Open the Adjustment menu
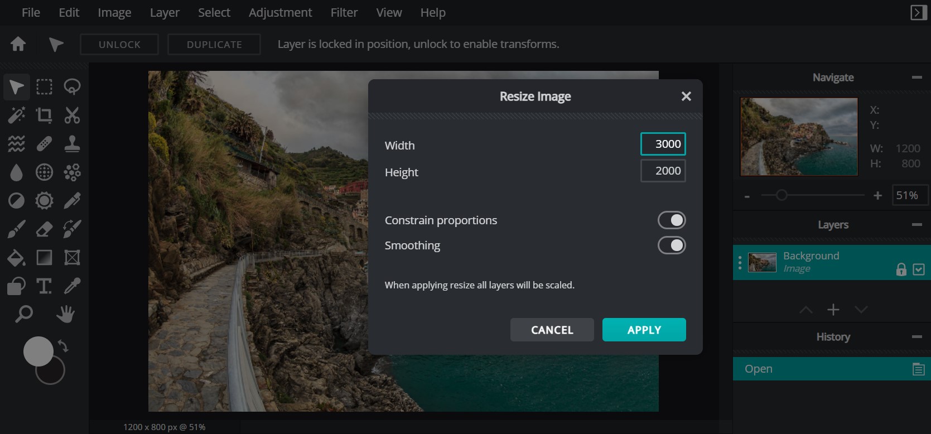 point(280,12)
